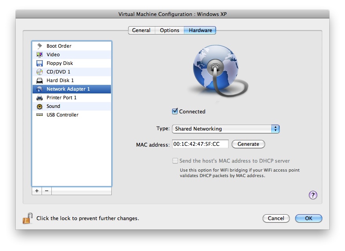Select the Network Adapter 1 row

(72, 89)
